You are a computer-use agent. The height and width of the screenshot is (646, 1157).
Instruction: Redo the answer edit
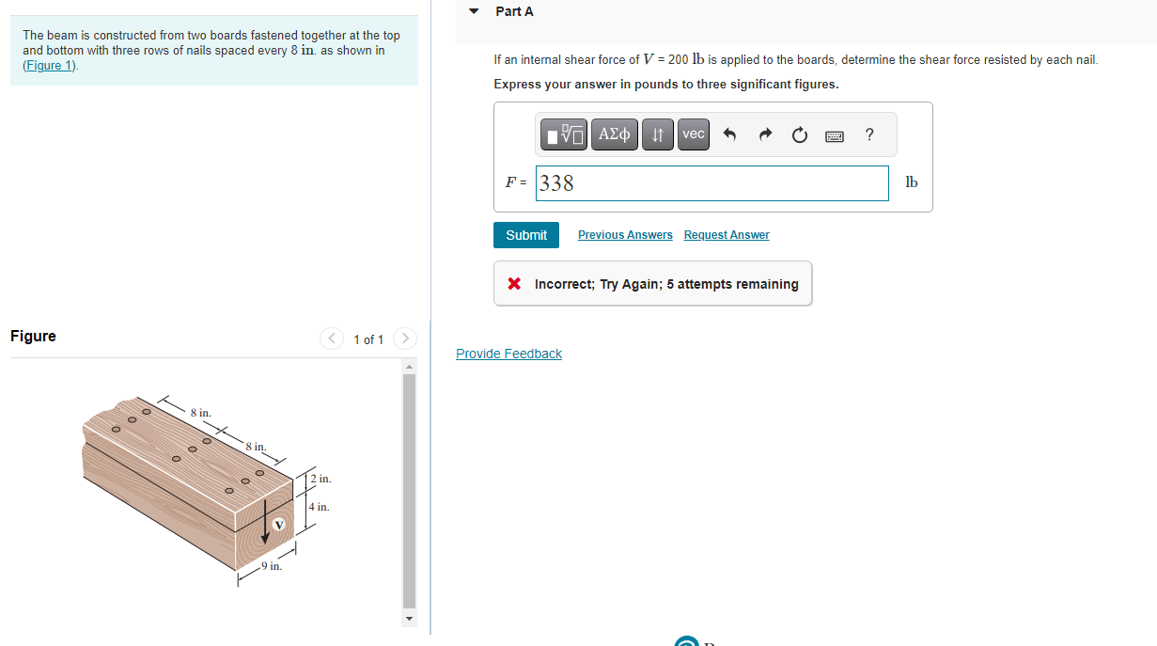tap(764, 134)
